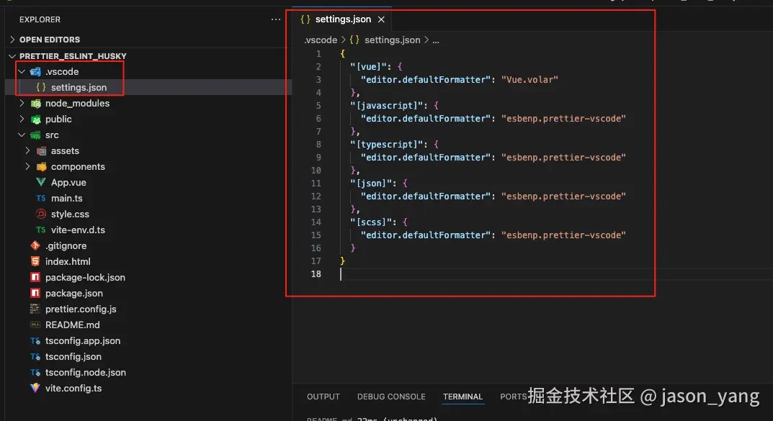Click the Vue icon beside App.vue
The height and width of the screenshot is (421, 773).
(x=41, y=182)
